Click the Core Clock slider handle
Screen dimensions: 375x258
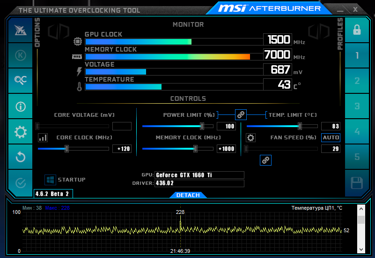[67, 149]
